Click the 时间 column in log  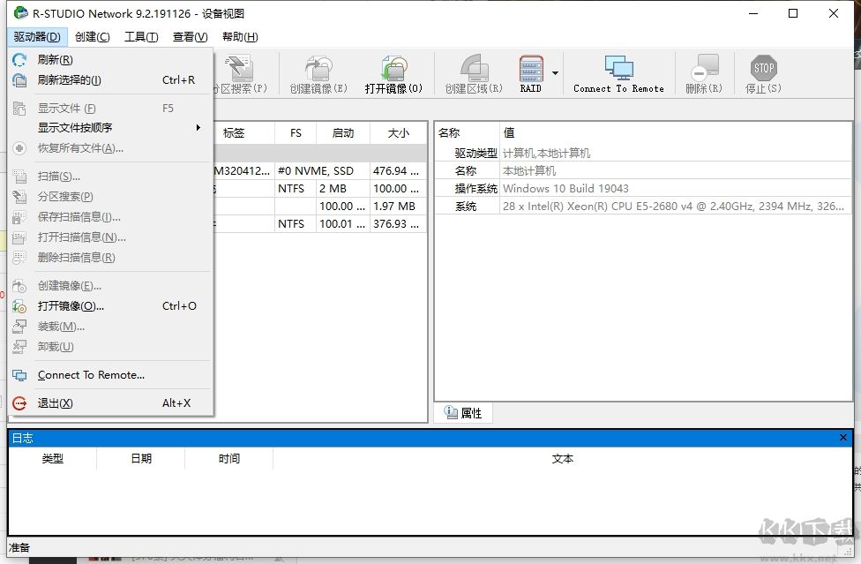coord(229,459)
